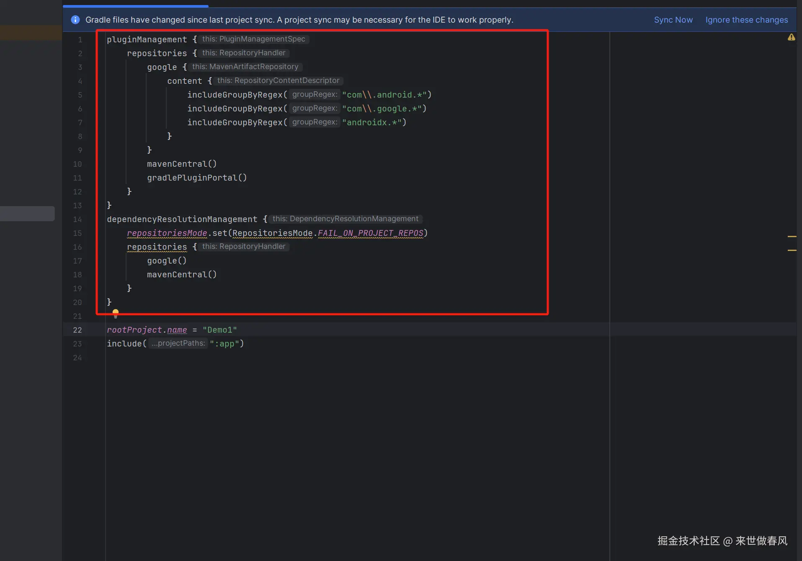802x561 pixels.
Task: Click 'rootProject' on line 22
Action: point(134,330)
